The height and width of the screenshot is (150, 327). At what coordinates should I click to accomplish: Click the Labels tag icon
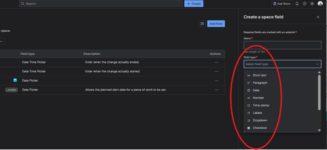(249, 113)
